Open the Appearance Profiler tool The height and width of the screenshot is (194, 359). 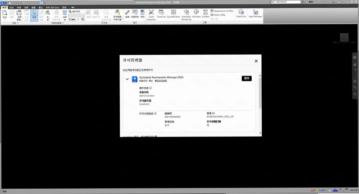point(222,11)
